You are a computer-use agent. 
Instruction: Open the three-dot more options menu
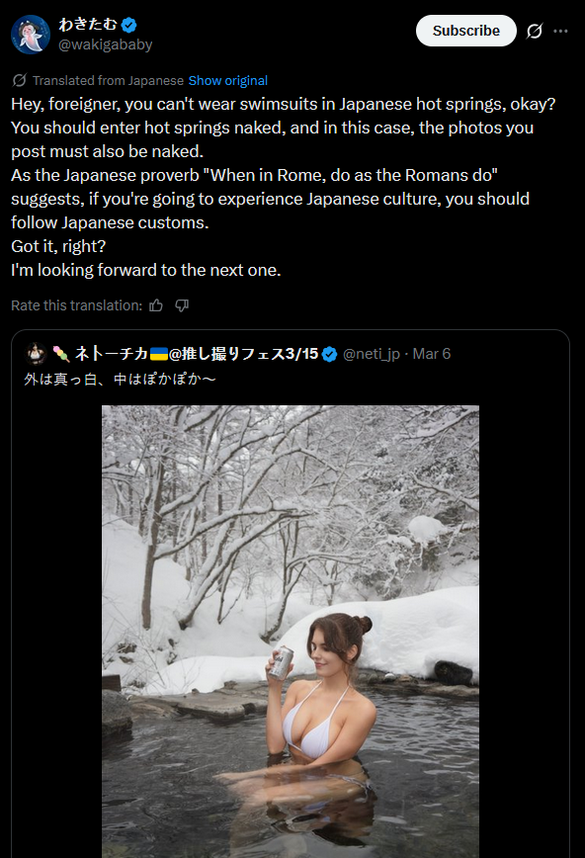[x=560, y=32]
